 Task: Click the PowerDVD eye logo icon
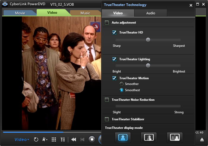pos(5,4)
